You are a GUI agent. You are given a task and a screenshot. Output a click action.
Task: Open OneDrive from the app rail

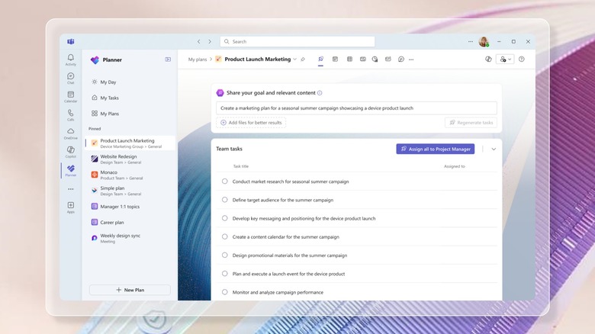point(70,133)
